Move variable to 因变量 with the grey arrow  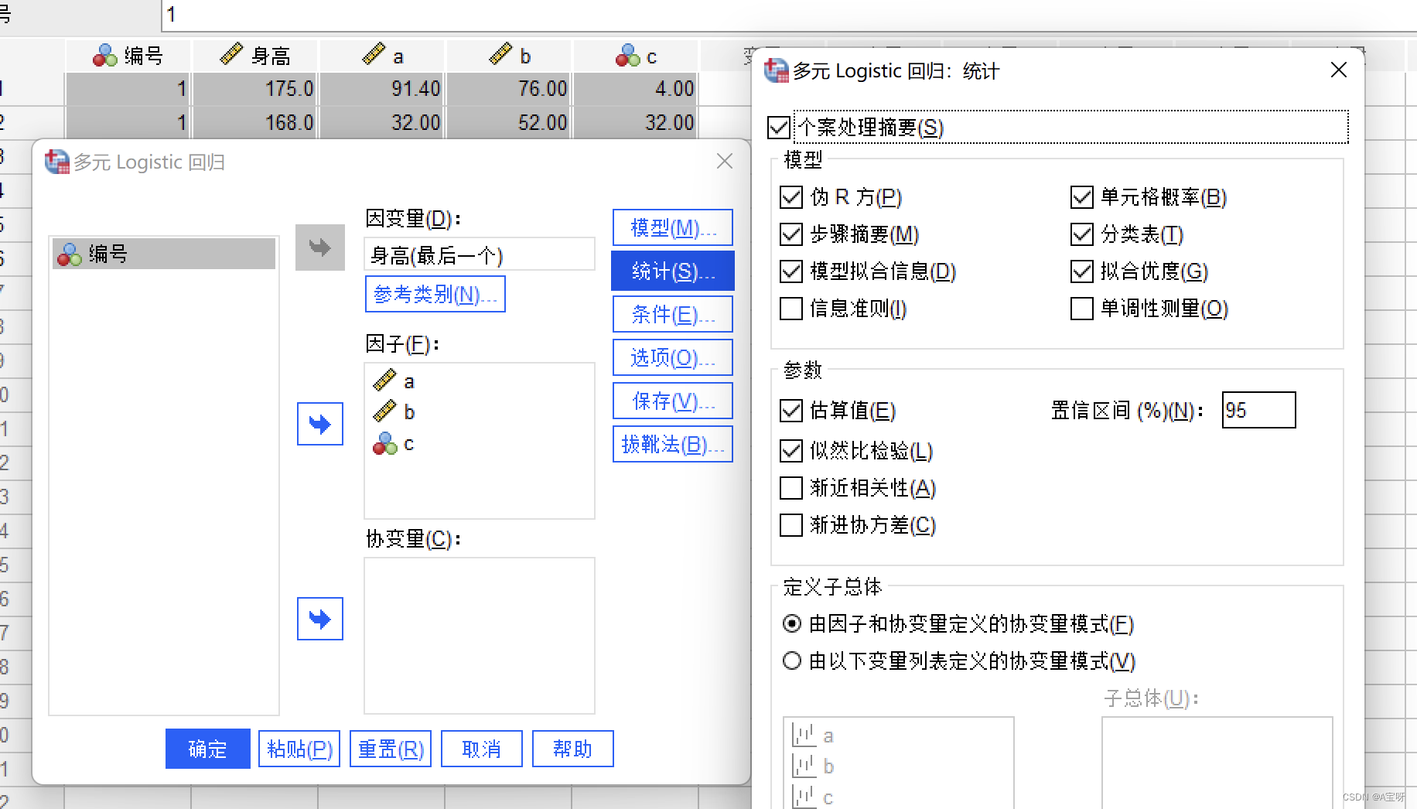click(x=320, y=247)
